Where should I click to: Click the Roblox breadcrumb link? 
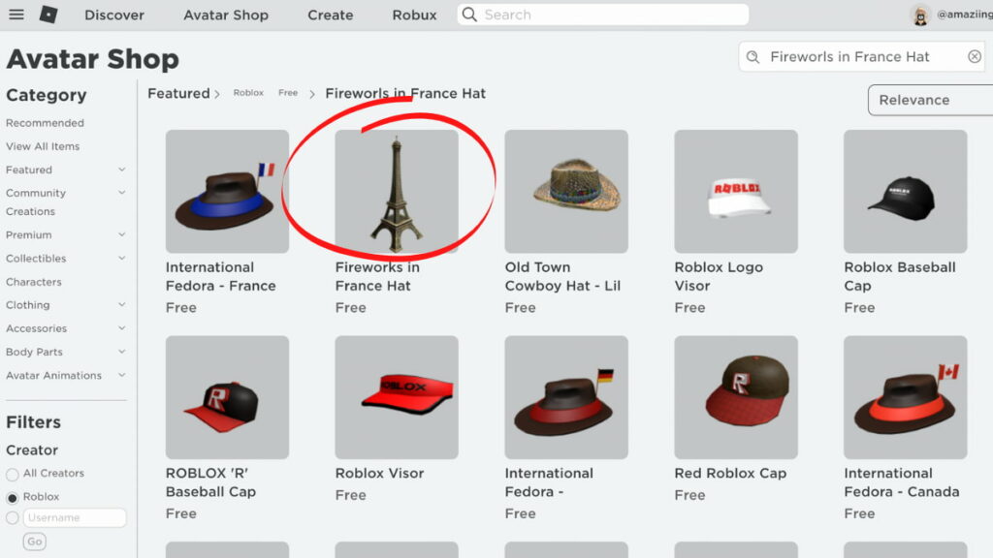point(248,93)
